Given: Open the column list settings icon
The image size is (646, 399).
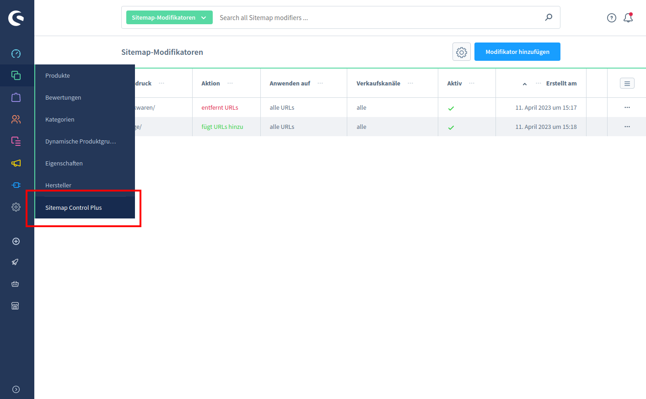Looking at the screenshot, I should 627,84.
